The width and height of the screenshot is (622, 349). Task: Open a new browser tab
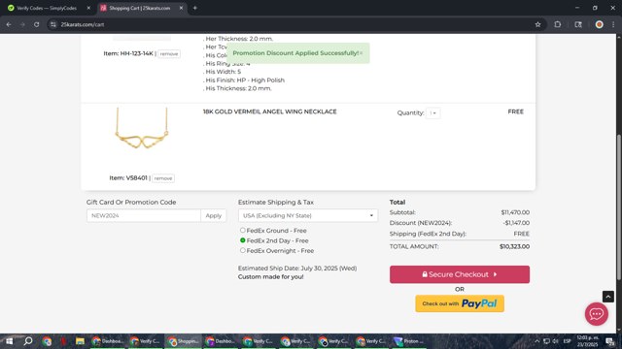click(x=194, y=8)
